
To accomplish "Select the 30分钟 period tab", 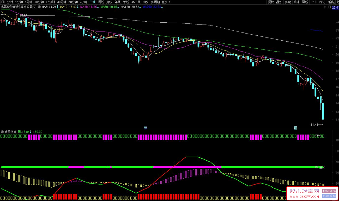I will coord(62,2).
